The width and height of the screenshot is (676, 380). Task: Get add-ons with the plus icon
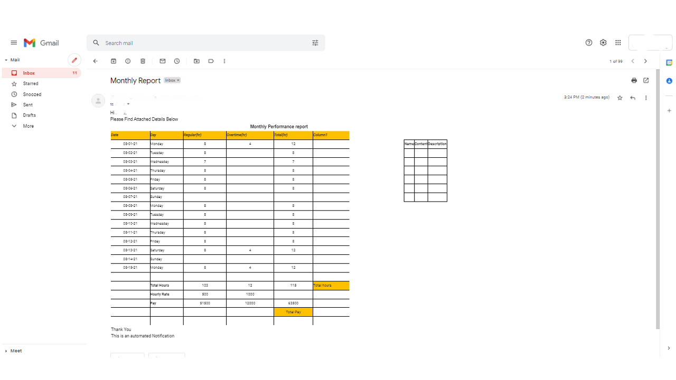669,111
